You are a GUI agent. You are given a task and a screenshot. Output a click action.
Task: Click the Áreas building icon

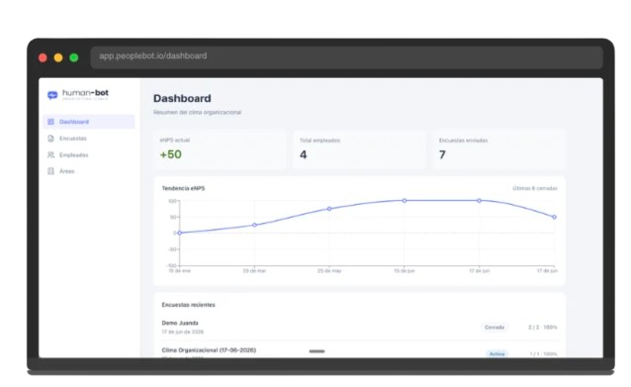50,171
